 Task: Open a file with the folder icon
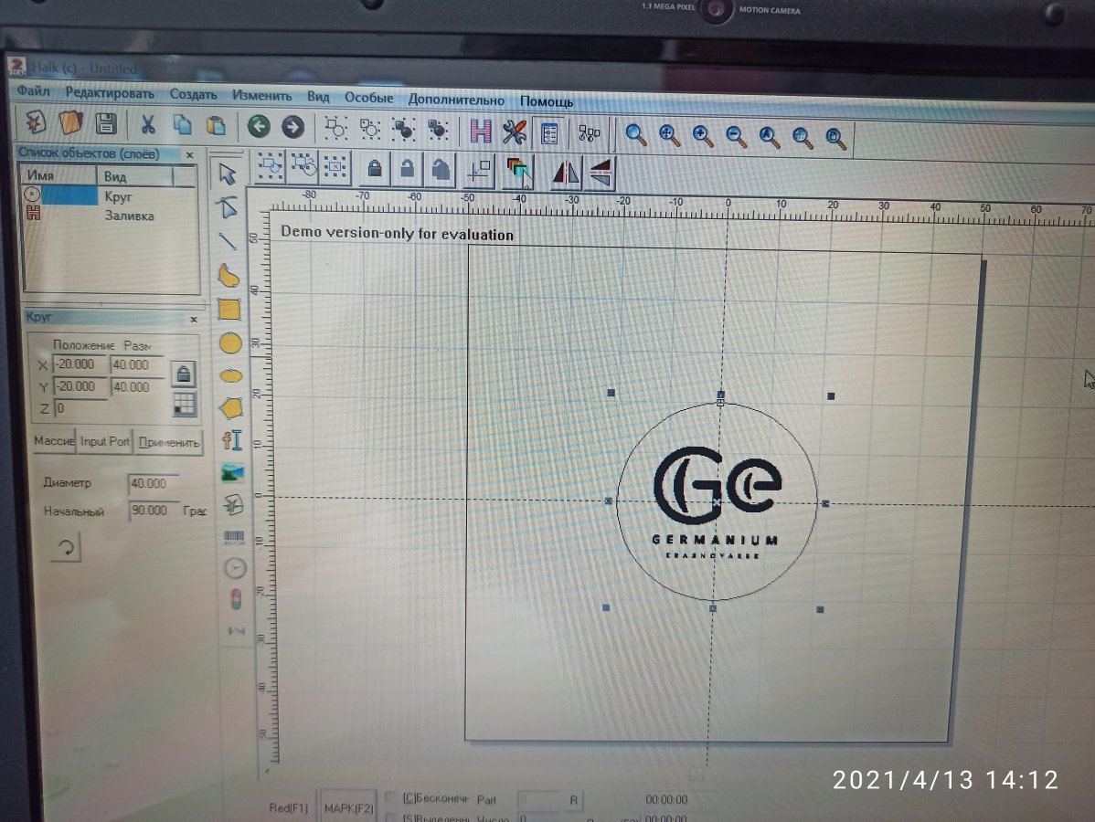tap(70, 122)
